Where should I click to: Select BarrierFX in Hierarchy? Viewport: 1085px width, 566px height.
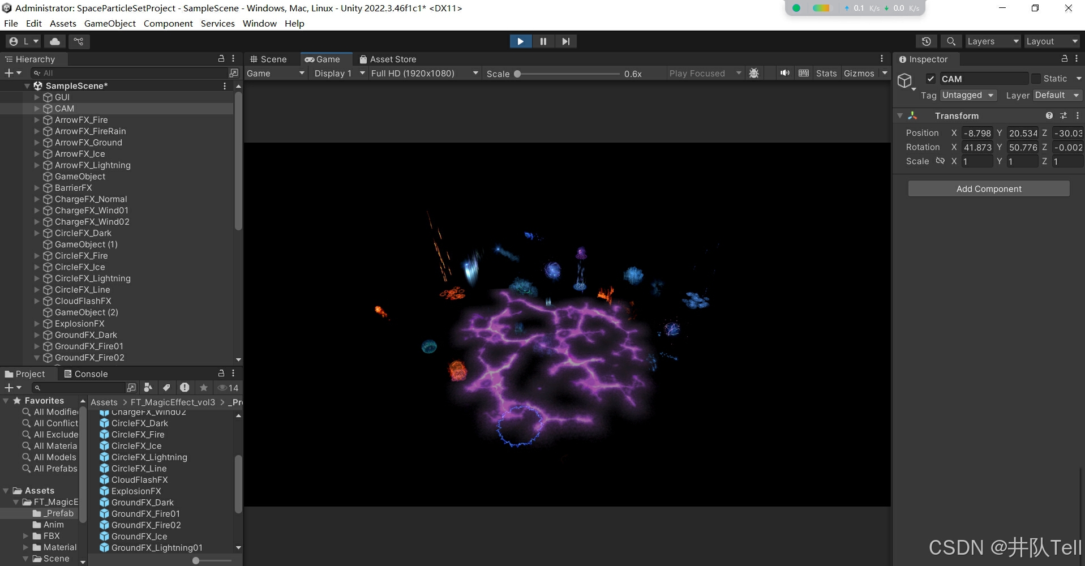point(73,188)
